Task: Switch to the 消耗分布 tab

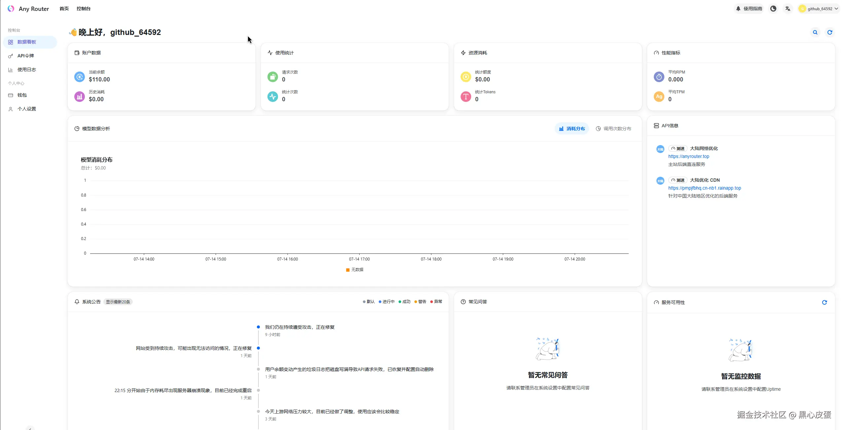Action: (572, 129)
